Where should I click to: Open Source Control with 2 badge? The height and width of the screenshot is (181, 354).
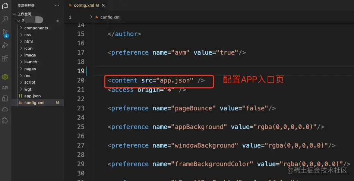click(5, 33)
